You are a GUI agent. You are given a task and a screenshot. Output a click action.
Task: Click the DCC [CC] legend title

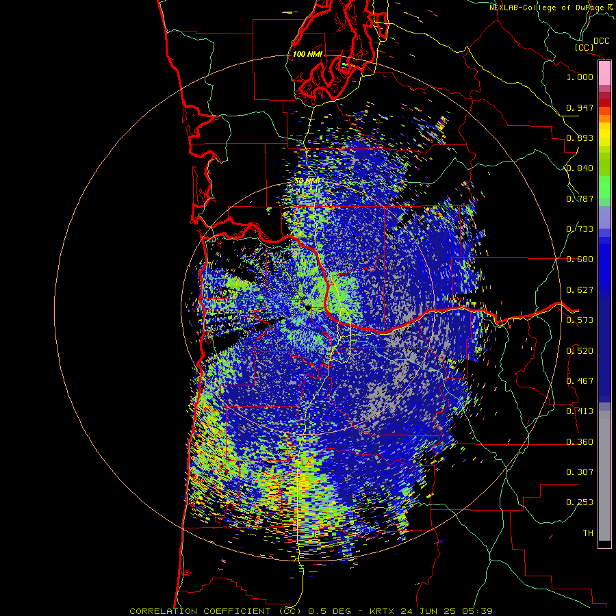click(x=592, y=44)
